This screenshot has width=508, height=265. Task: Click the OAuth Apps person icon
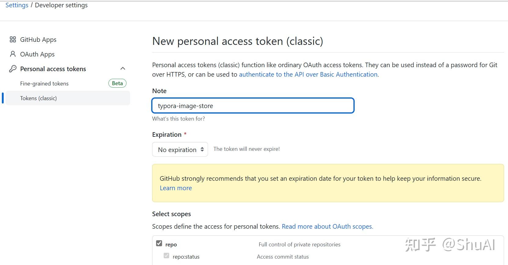(13, 54)
